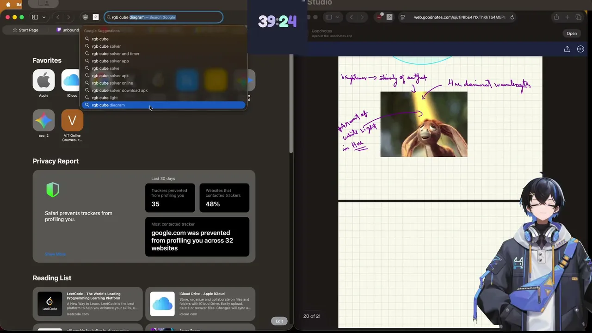Screen dimensions: 592x333
Task: Open sidebar dropdown chevron in Goodnotes Safari window
Action: click(x=338, y=17)
